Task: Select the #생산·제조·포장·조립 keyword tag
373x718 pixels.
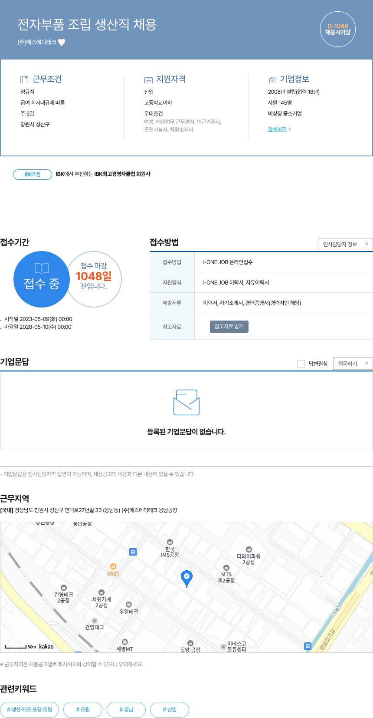Action: coord(29,709)
